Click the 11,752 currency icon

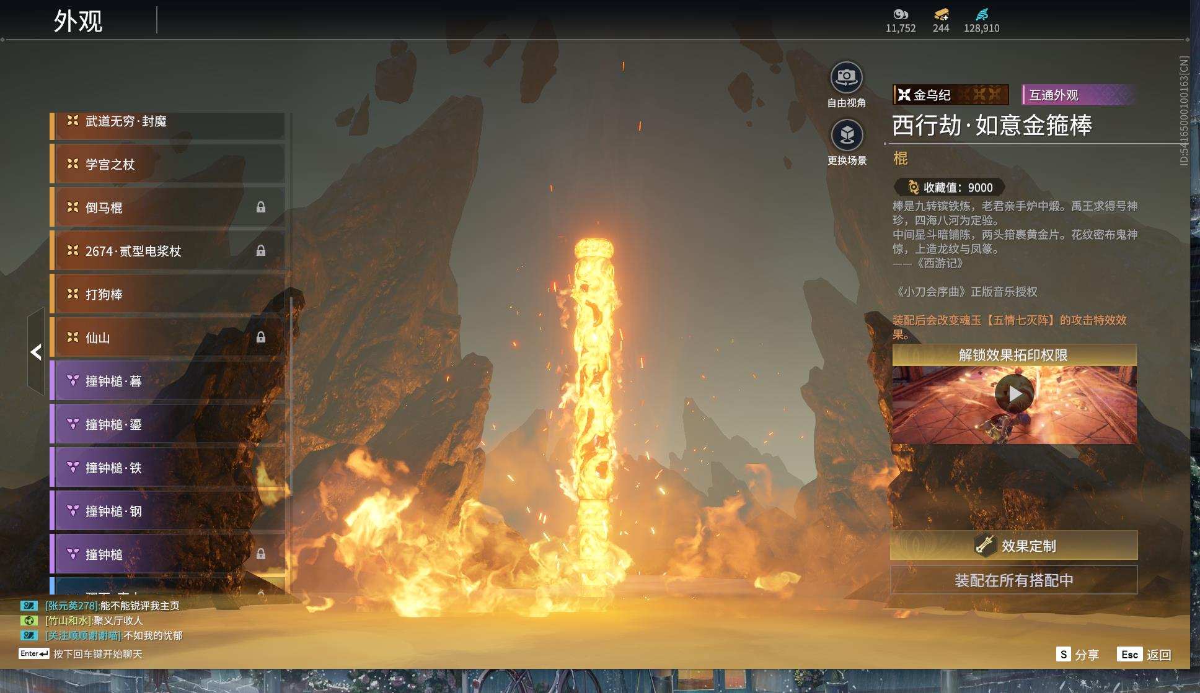901,14
